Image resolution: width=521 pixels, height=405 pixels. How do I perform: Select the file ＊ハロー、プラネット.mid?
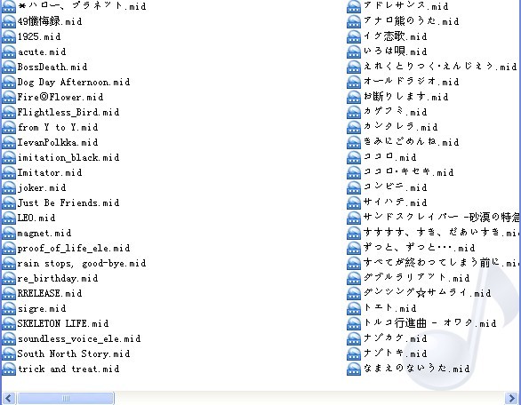82,6
